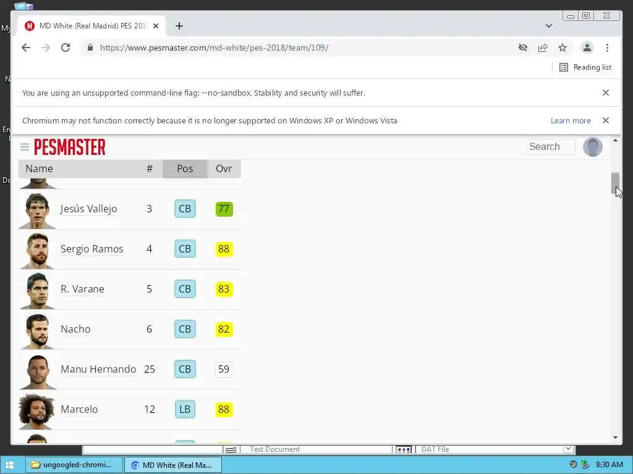Viewport: 633px width, 474px height.
Task: Click Marcelo's face thumbnail
Action: tap(37, 411)
